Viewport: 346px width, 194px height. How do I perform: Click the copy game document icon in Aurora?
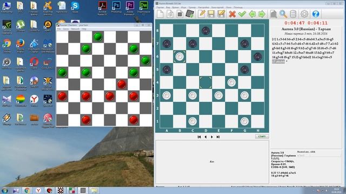coord(170,14)
